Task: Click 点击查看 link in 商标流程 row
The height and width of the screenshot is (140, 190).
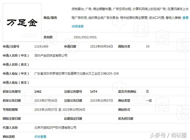Action: (40, 136)
